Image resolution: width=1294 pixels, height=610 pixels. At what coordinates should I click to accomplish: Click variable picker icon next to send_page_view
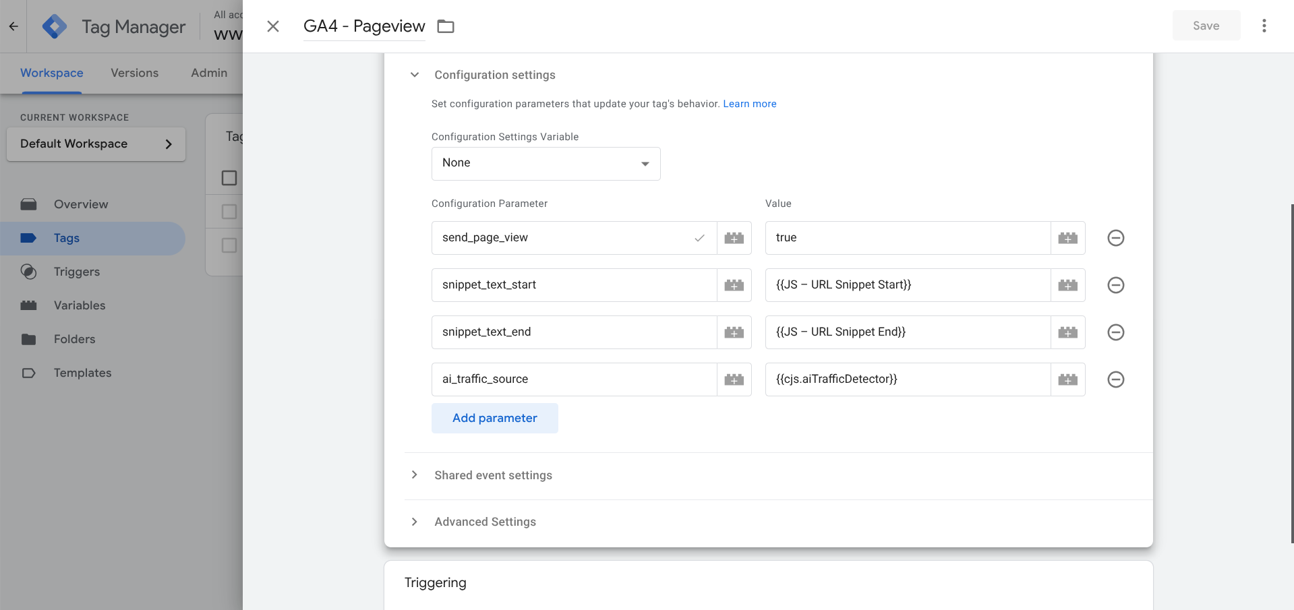click(x=734, y=238)
